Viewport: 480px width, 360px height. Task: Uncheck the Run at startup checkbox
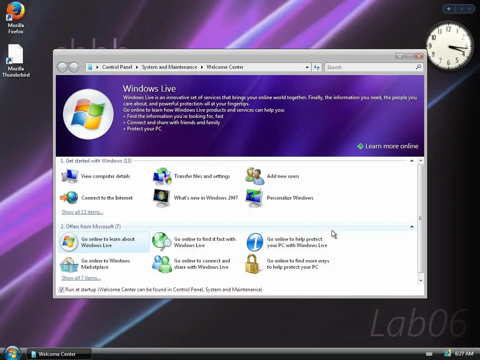(x=61, y=290)
